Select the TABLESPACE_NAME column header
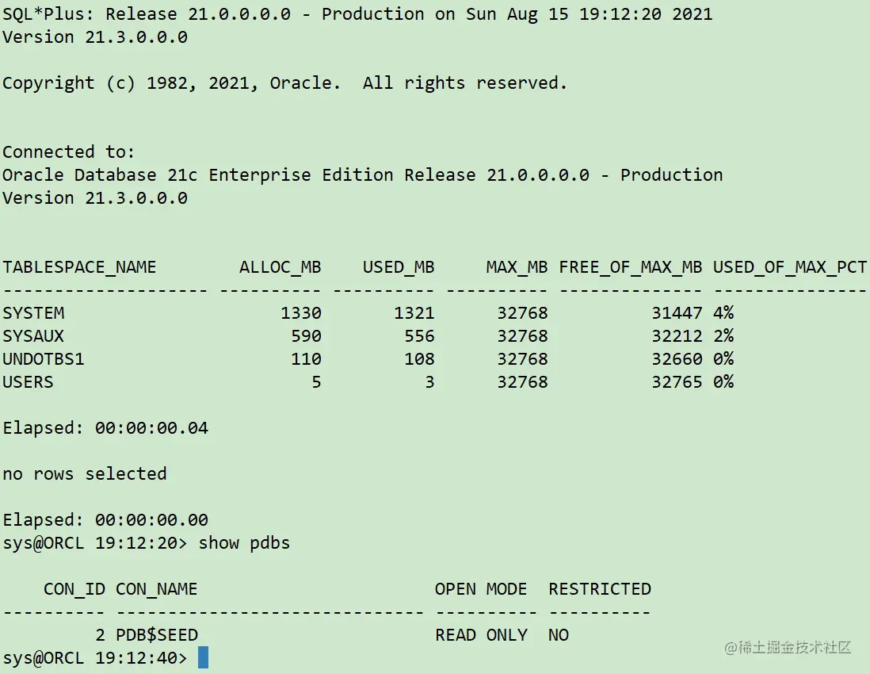870x674 pixels. [x=79, y=267]
